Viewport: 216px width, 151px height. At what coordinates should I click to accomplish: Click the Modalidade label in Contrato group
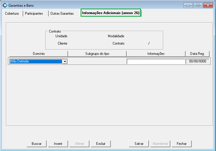116,36
